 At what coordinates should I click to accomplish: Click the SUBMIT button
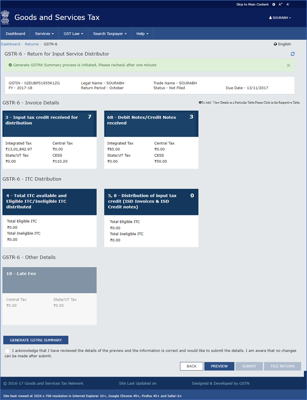click(249, 366)
